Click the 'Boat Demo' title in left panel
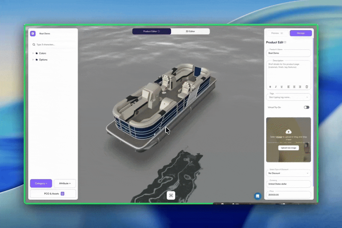Image resolution: width=342 pixels, height=228 pixels. pos(45,34)
